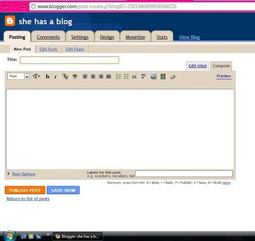The image size is (255, 241).
Task: Launch Windows Media Player from quick launch
Action: click(31, 236)
